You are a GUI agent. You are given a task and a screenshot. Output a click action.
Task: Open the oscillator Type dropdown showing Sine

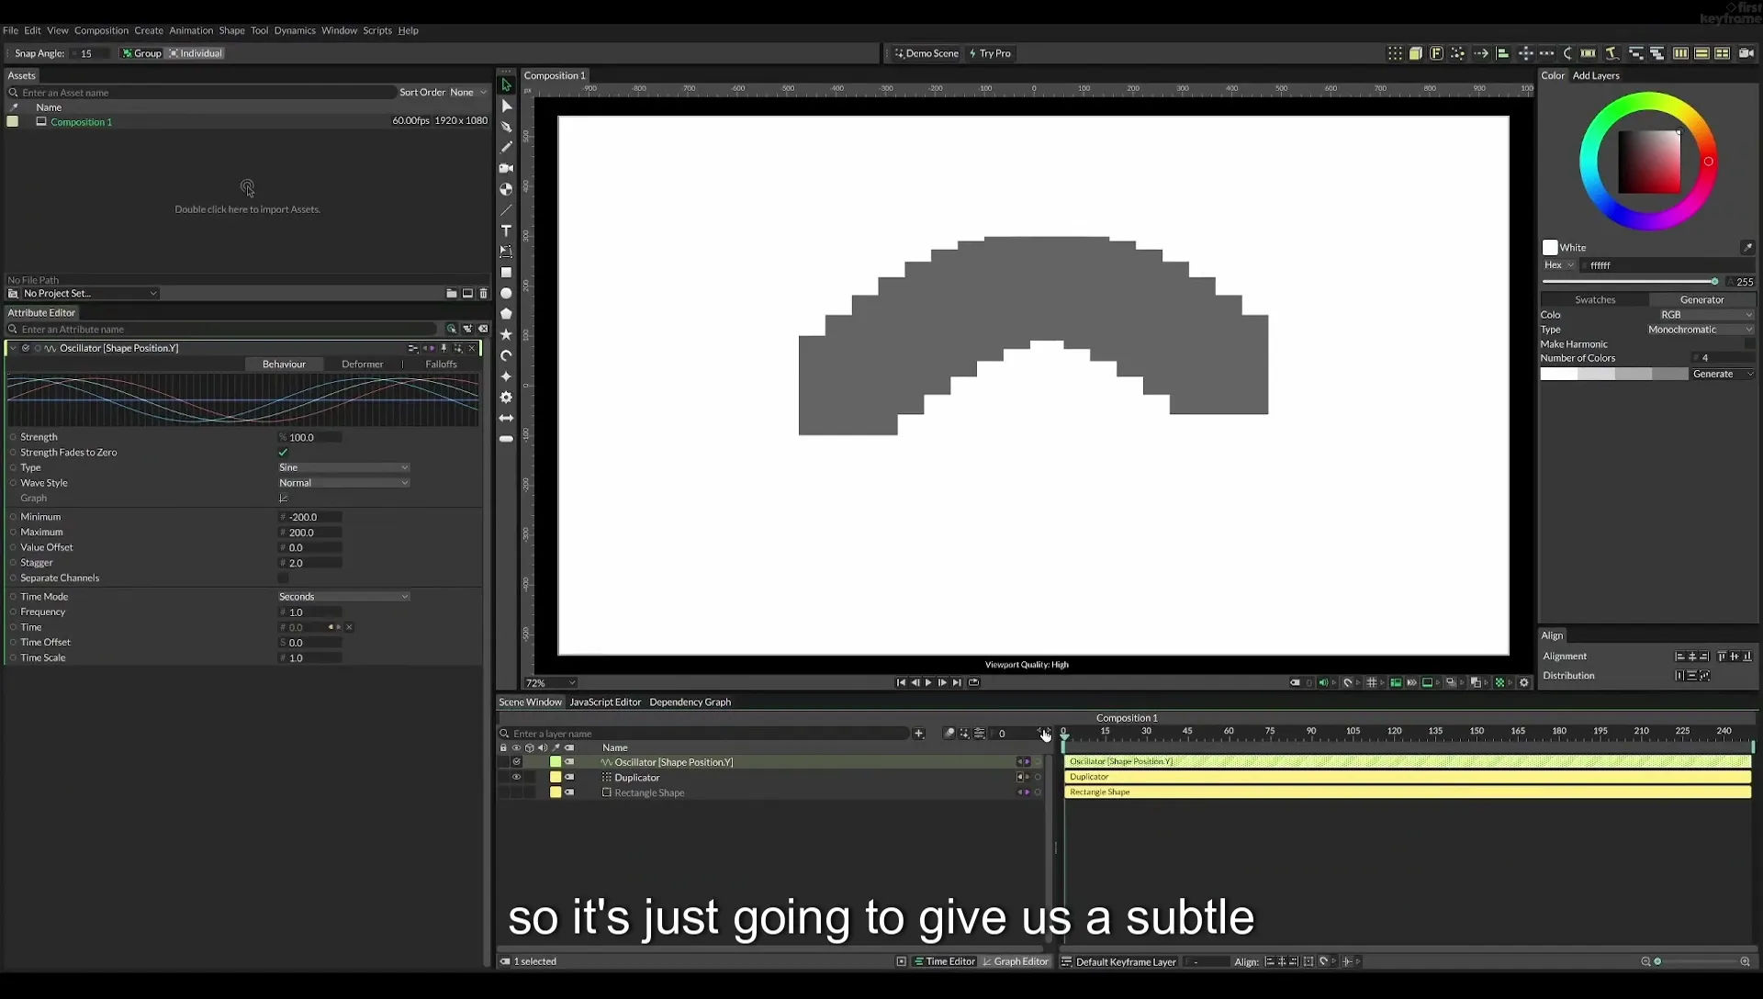point(343,468)
